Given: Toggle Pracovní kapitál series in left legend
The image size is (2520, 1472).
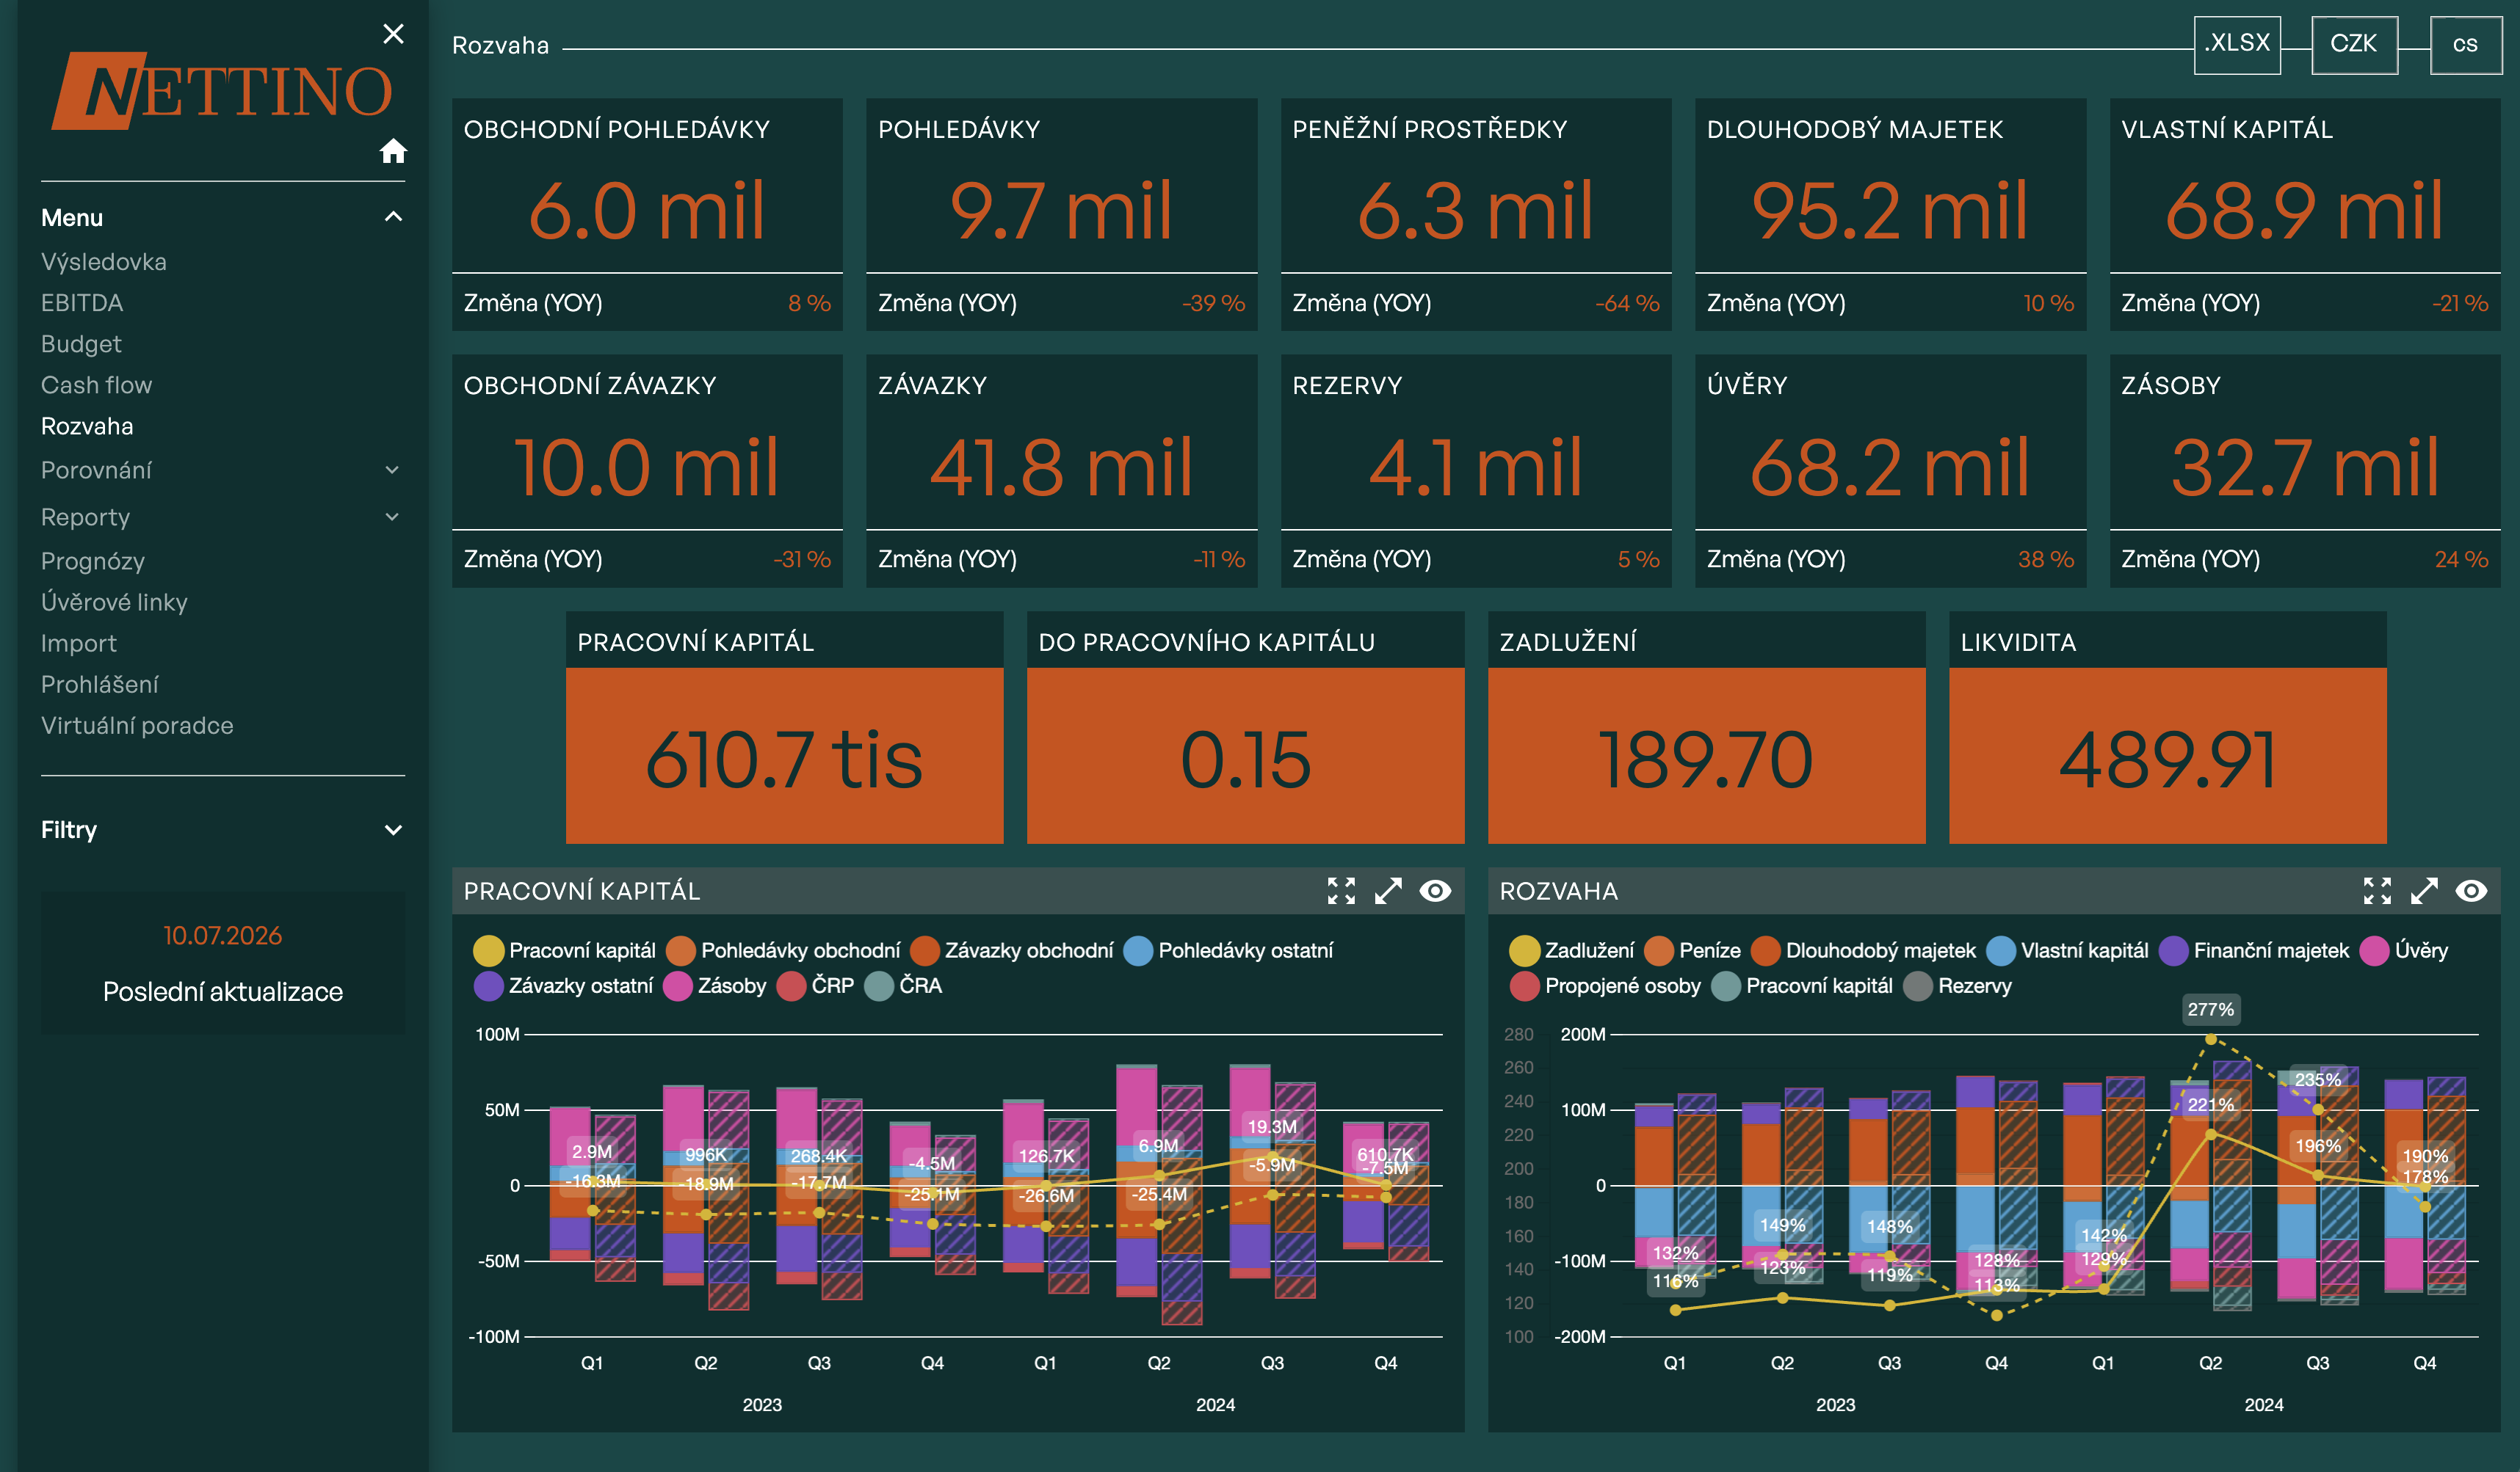Looking at the screenshot, I should pos(565,950).
